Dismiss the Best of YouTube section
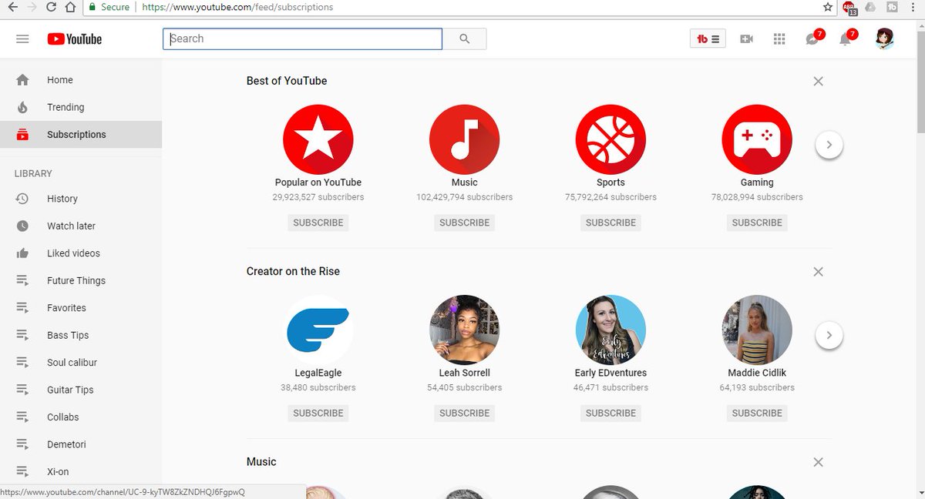Image resolution: width=925 pixels, height=499 pixels. click(x=819, y=81)
